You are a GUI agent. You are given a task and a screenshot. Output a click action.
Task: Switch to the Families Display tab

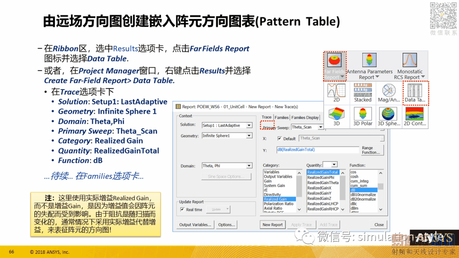pyautogui.click(x=305, y=118)
